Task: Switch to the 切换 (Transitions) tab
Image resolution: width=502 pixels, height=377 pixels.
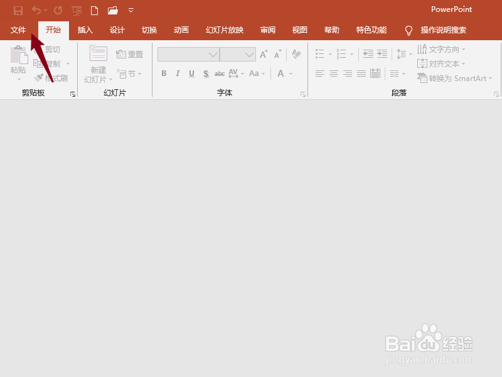Action: click(x=149, y=30)
